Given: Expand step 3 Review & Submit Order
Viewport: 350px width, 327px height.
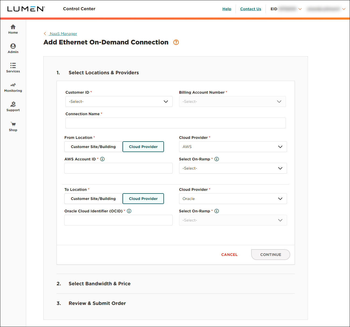Looking at the screenshot, I should (97, 303).
